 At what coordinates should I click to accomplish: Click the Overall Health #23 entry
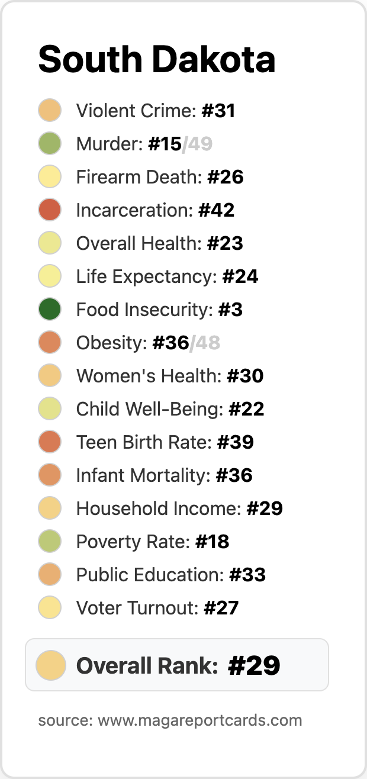(x=141, y=243)
